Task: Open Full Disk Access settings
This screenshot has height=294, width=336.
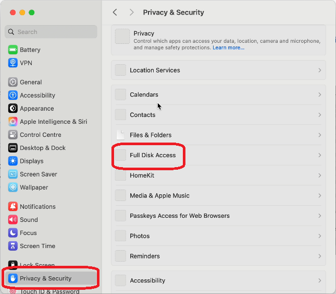Action: [x=218, y=155]
